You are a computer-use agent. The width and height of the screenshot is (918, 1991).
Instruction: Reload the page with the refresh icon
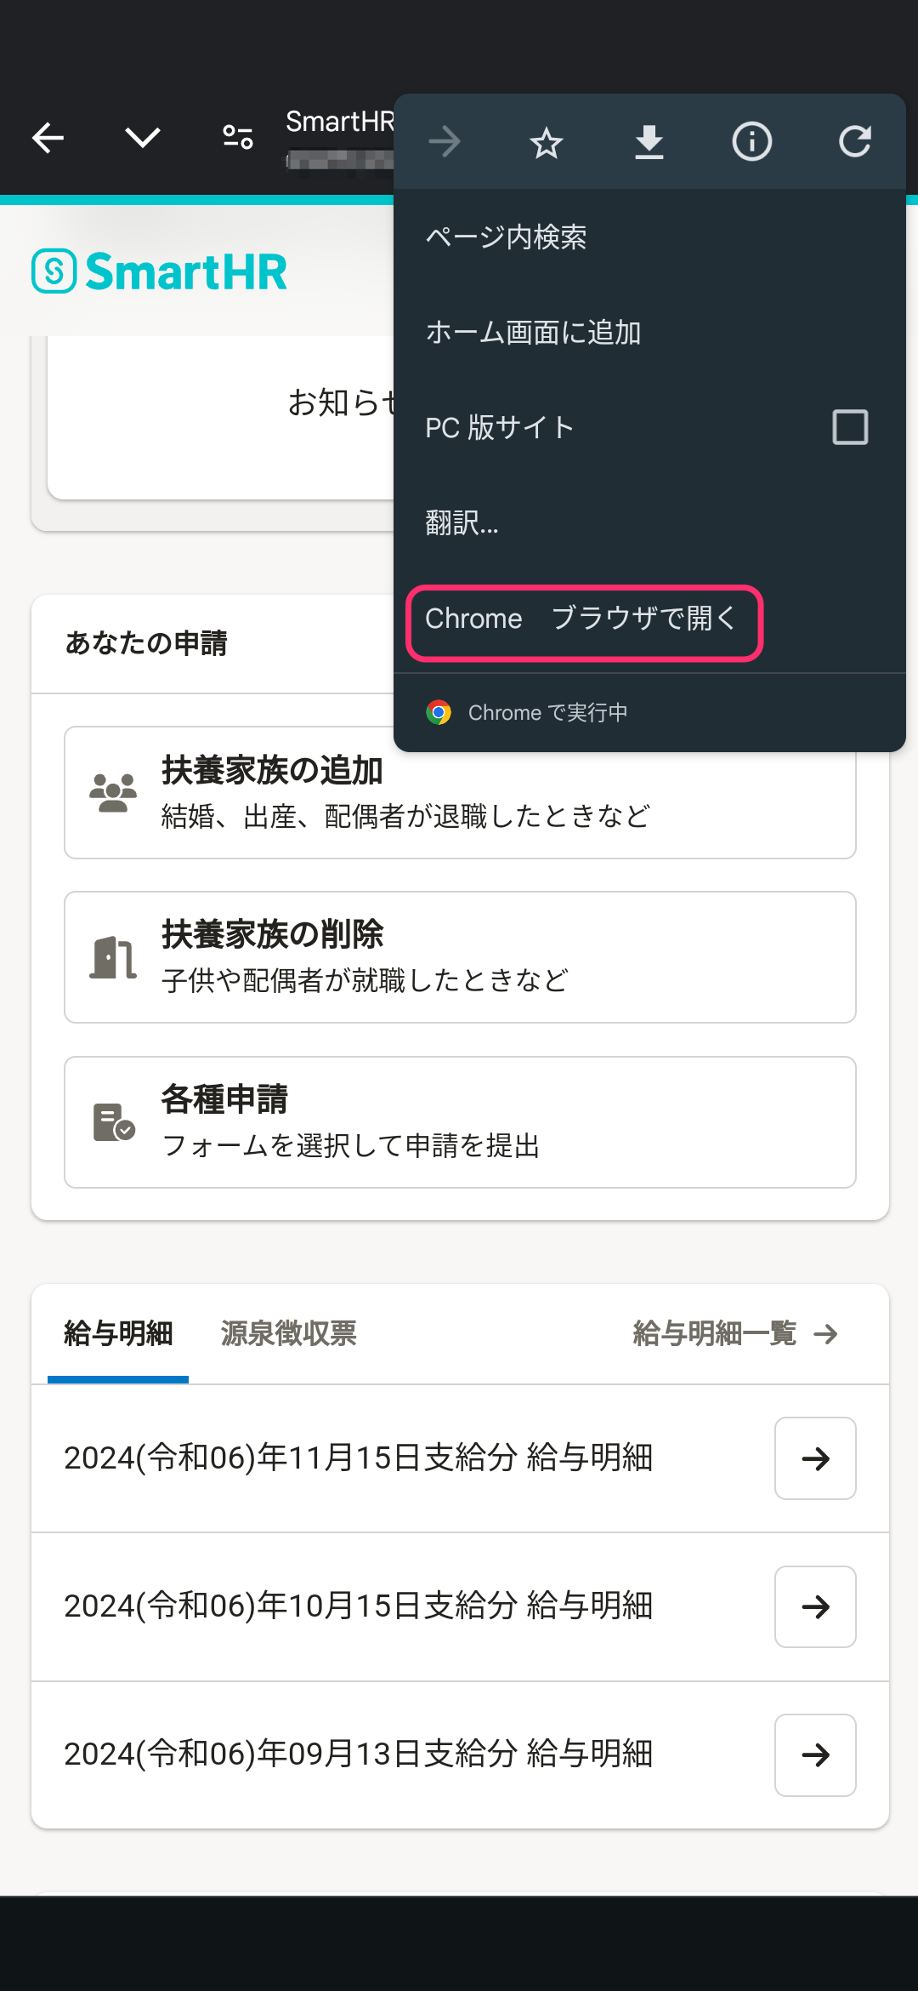click(x=855, y=141)
